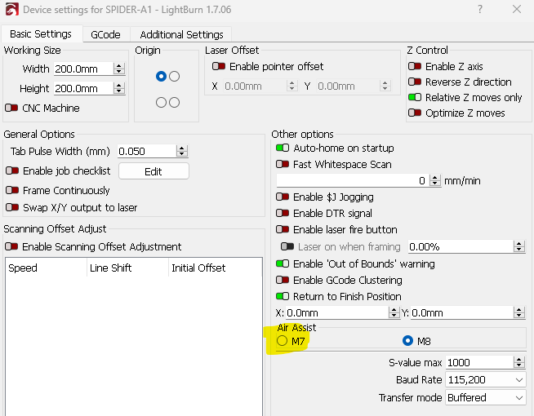Click the finish position X field
This screenshot has width=534, height=416.
point(337,312)
